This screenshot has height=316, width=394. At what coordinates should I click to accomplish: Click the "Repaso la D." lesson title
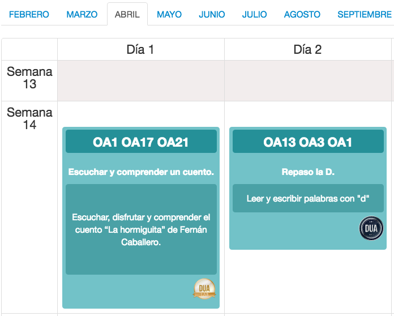coord(308,172)
